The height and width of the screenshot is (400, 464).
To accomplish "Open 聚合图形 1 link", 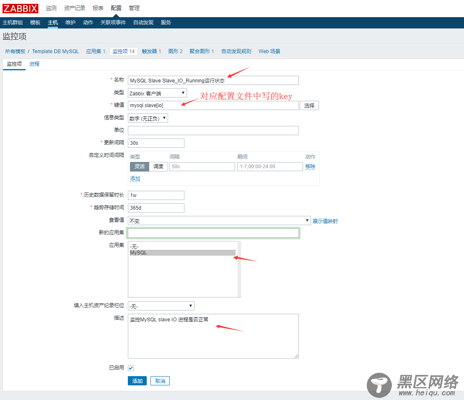I will (202, 51).
